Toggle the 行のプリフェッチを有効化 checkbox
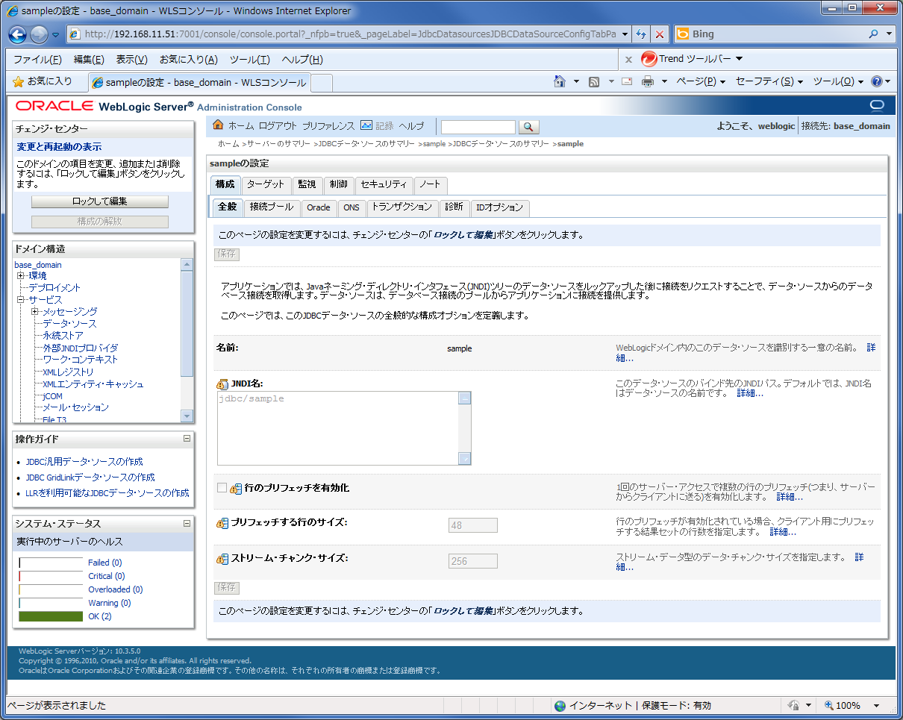This screenshot has height=720, width=903. pyautogui.click(x=222, y=487)
